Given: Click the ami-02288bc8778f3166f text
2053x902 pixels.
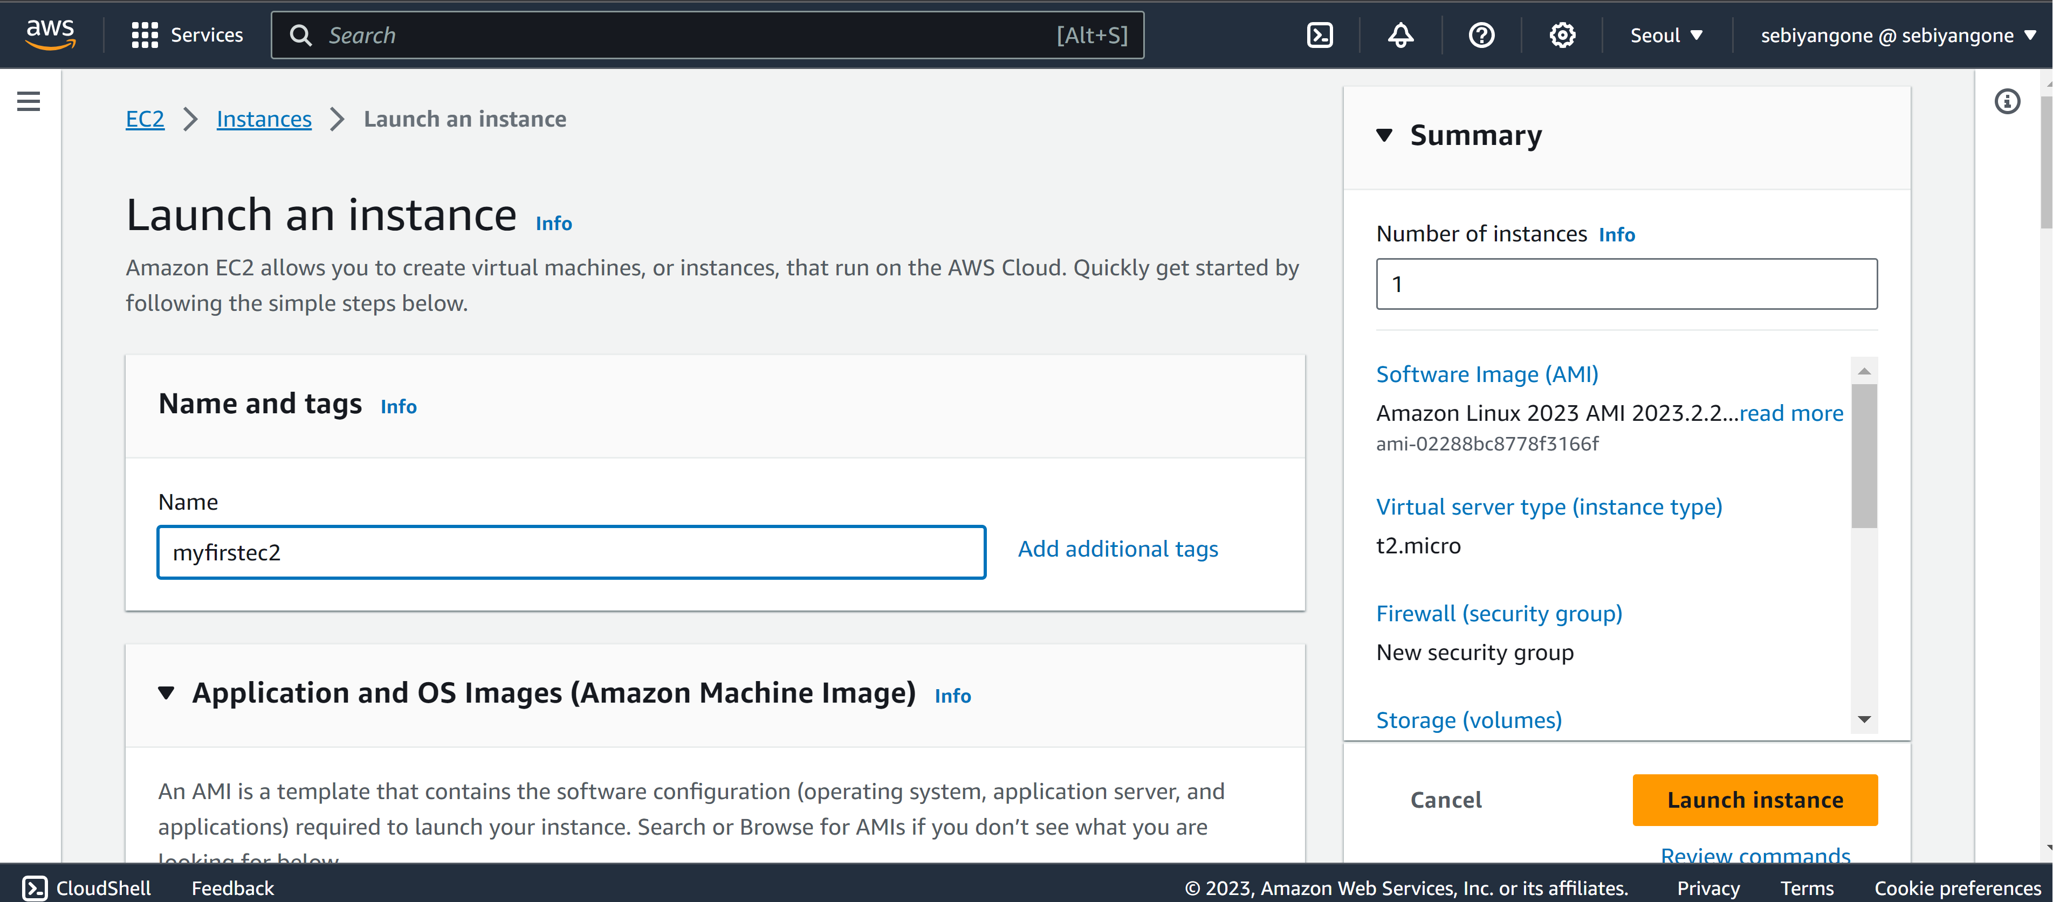Looking at the screenshot, I should [1487, 443].
